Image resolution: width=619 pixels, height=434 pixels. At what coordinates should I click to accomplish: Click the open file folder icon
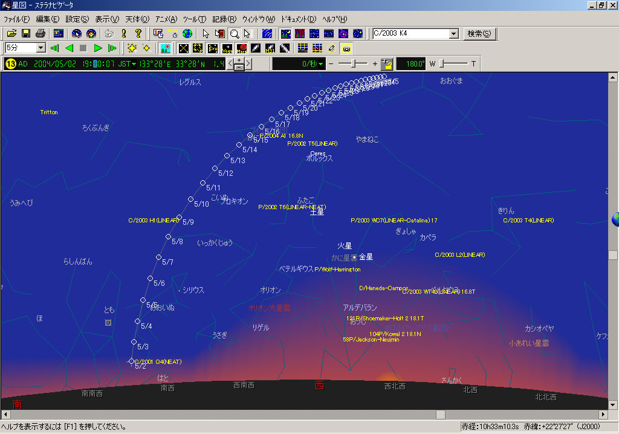(x=12, y=34)
